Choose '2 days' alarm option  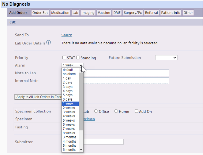pos(70,83)
